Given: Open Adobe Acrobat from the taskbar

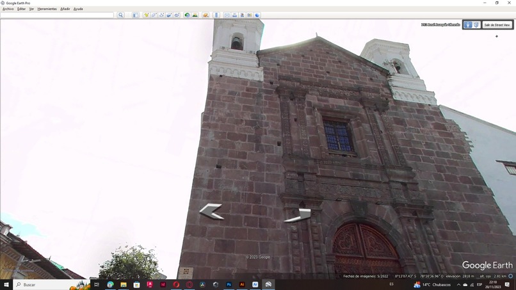Looking at the screenshot, I should (x=150, y=284).
